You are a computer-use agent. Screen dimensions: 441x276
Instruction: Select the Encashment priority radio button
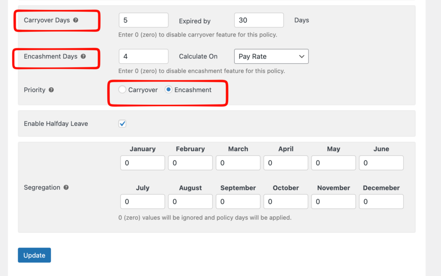pyautogui.click(x=169, y=90)
